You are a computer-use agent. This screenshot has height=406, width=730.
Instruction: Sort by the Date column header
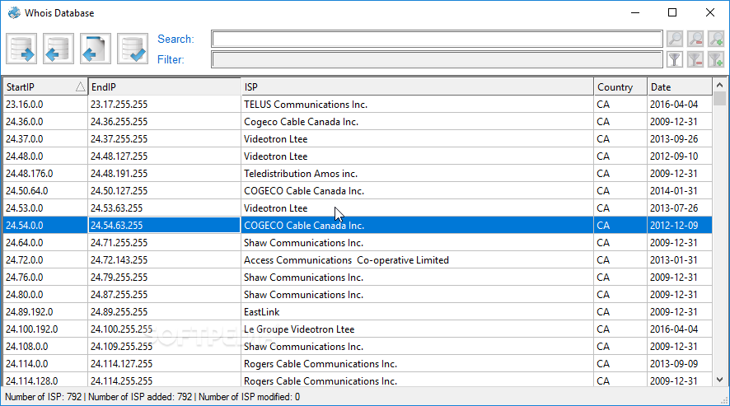(680, 87)
